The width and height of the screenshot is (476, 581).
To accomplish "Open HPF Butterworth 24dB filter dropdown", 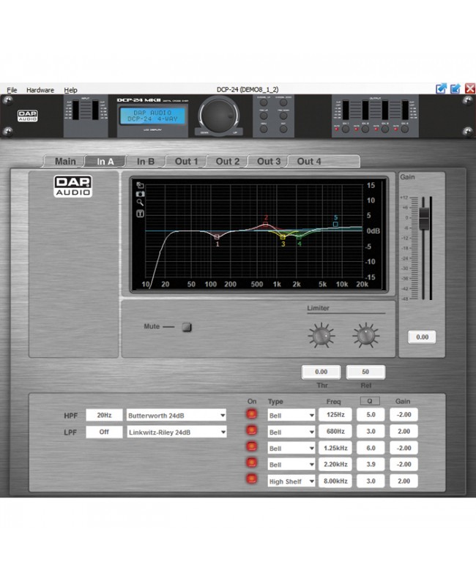I will click(176, 416).
